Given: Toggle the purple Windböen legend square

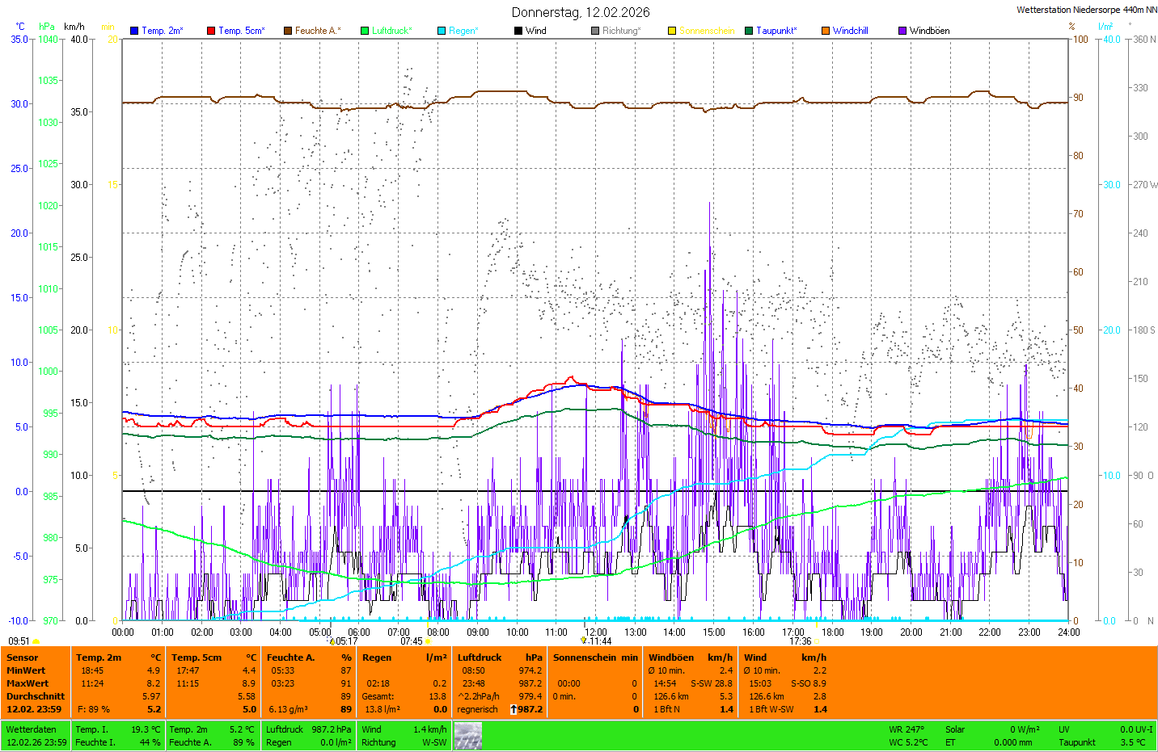Looking at the screenshot, I should coord(902,31).
